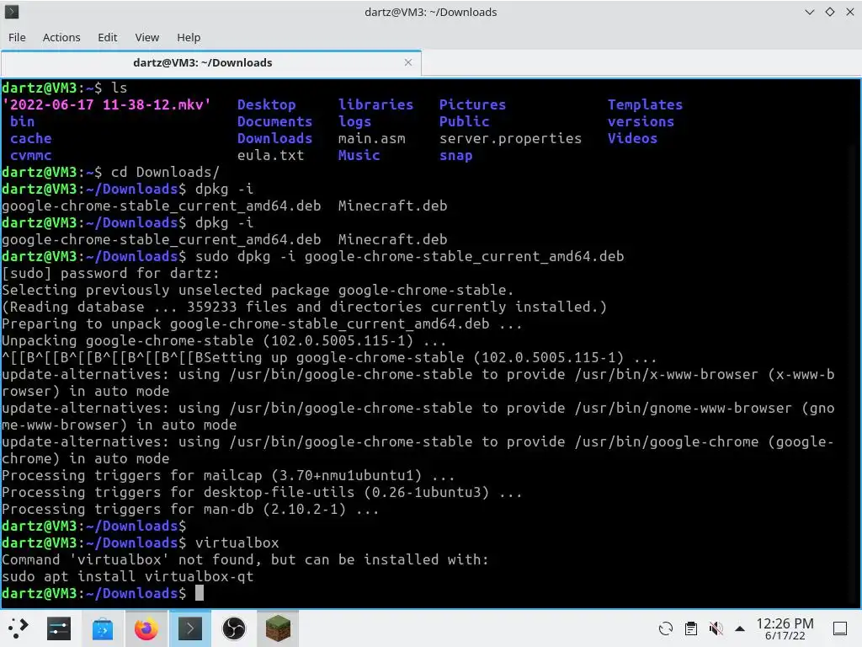Click the bin directory name

click(22, 121)
